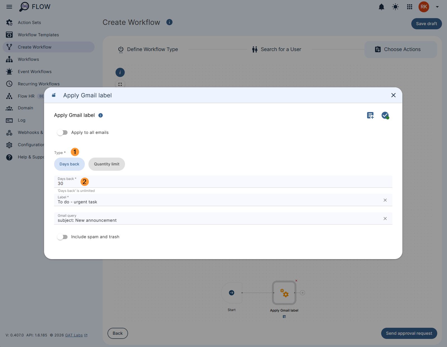Click the Save draft button
The height and width of the screenshot is (347, 447).
tap(426, 24)
